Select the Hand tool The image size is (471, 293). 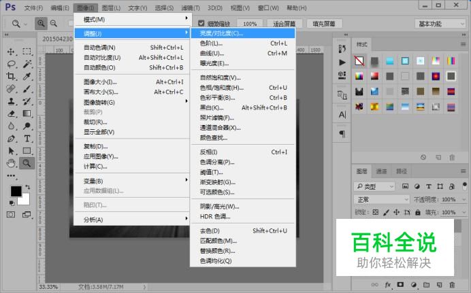click(11, 163)
